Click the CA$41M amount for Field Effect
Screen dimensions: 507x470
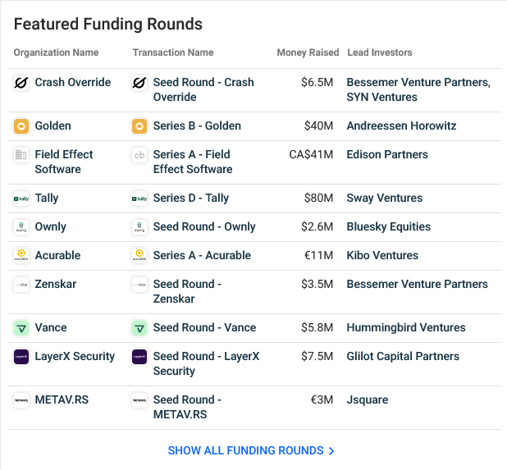tap(311, 154)
